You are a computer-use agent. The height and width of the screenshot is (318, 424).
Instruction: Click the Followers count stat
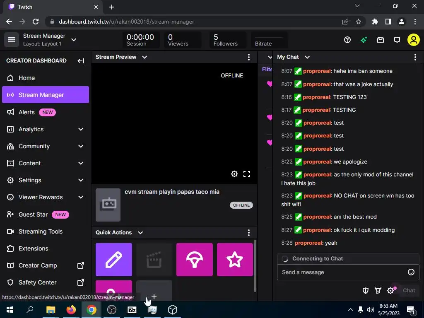tap(228, 40)
